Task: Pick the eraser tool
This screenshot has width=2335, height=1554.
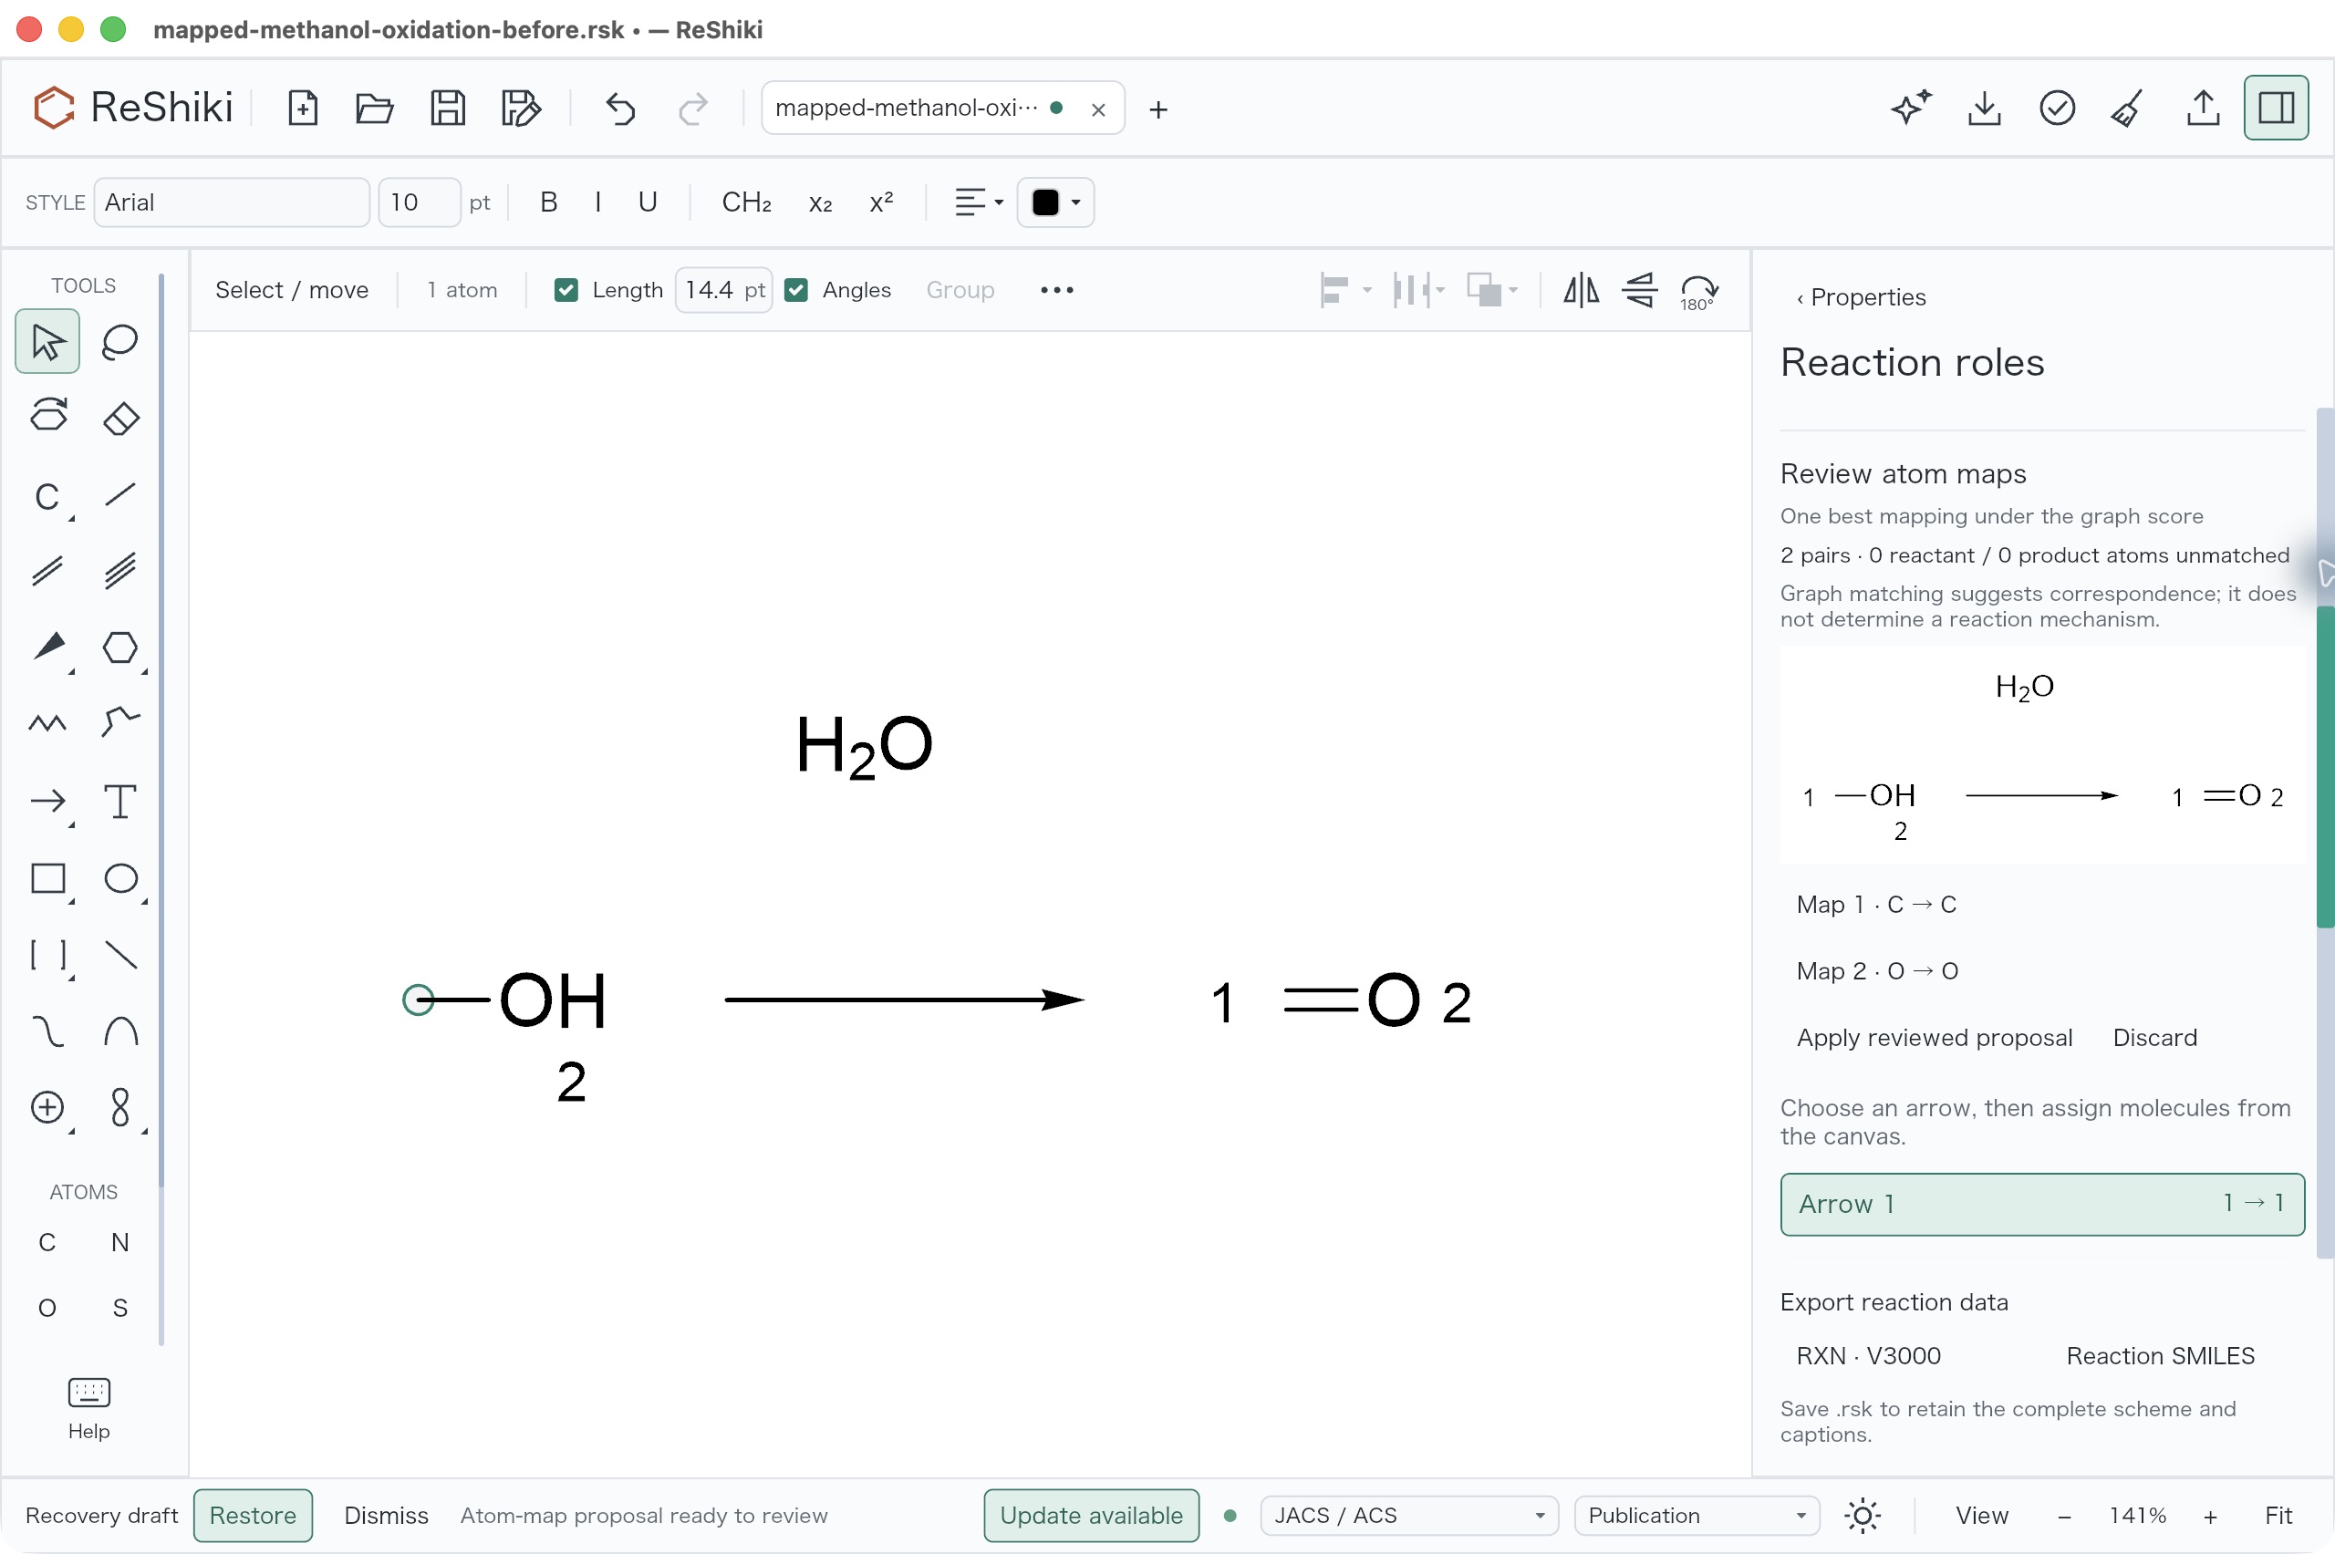Action: pos(119,418)
